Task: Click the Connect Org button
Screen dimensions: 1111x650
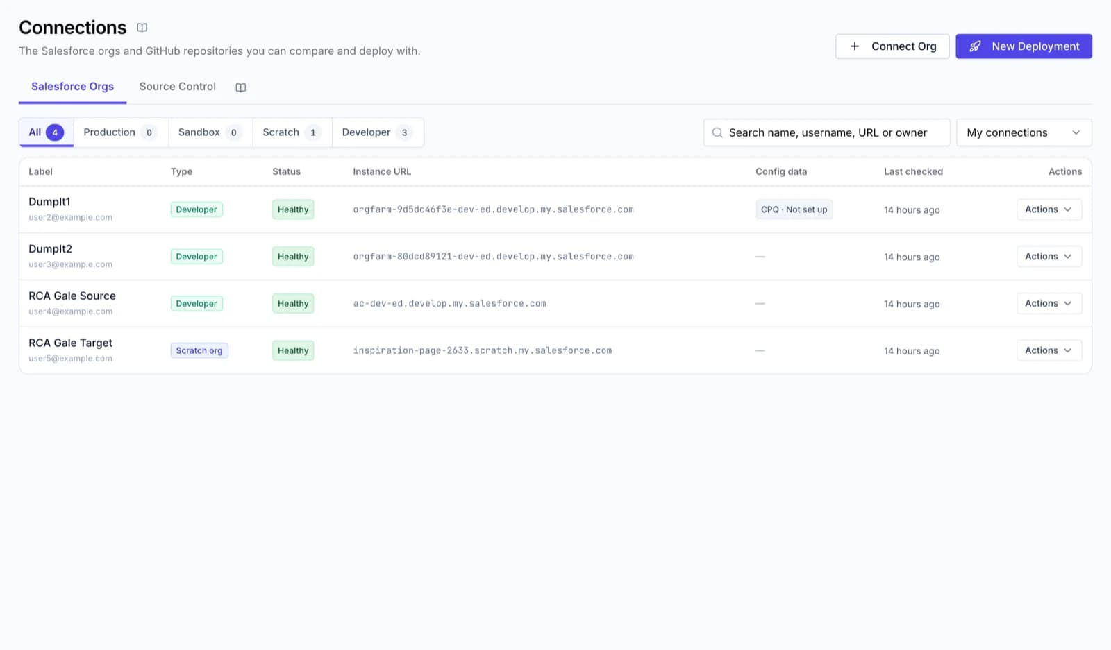Action: click(892, 46)
